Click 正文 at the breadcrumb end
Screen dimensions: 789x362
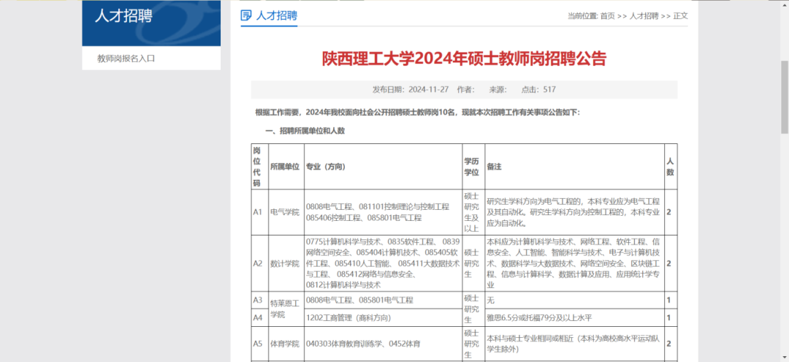pyautogui.click(x=680, y=16)
